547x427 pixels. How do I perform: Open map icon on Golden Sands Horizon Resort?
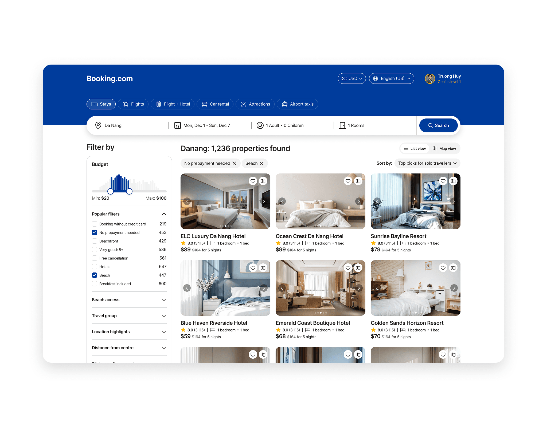coord(453,268)
